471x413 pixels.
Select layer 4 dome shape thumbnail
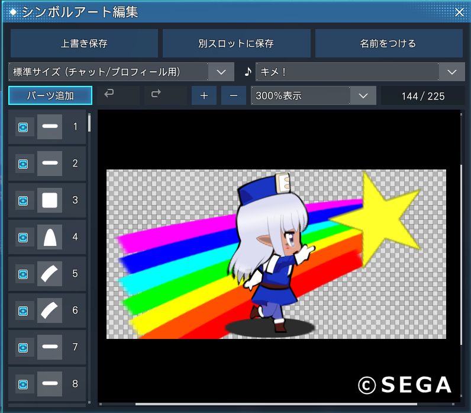point(50,237)
